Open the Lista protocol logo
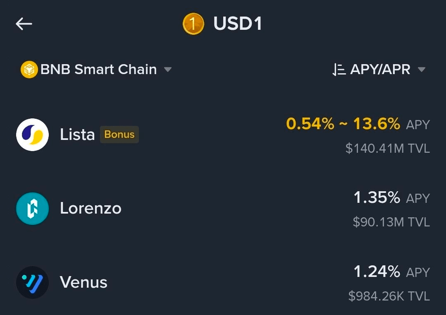This screenshot has height=315, width=446. tap(32, 135)
